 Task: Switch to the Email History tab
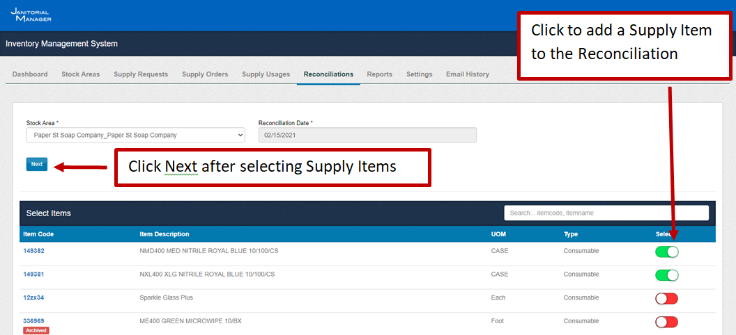[x=467, y=74]
